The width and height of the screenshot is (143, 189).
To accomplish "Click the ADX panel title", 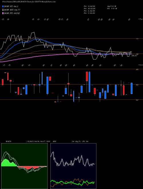I will point(54,141).
